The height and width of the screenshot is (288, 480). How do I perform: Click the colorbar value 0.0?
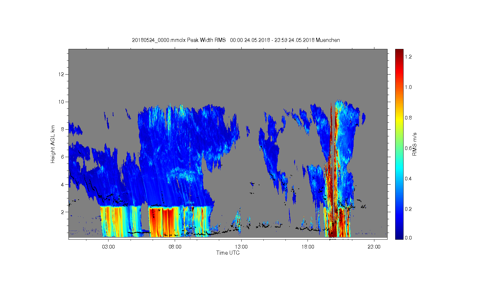[x=408, y=238]
